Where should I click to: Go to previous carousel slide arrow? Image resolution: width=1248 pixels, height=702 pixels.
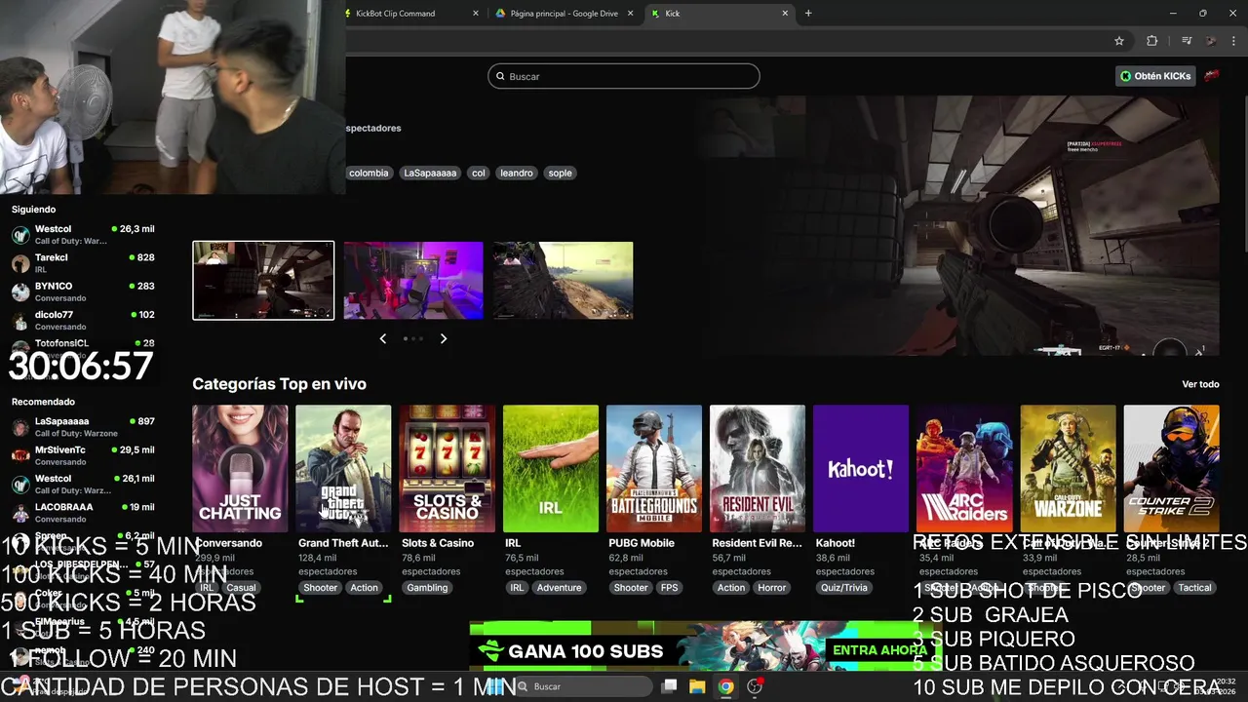[382, 338]
